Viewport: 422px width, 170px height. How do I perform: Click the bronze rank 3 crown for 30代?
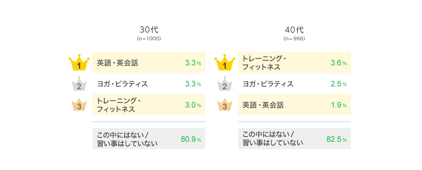point(79,106)
